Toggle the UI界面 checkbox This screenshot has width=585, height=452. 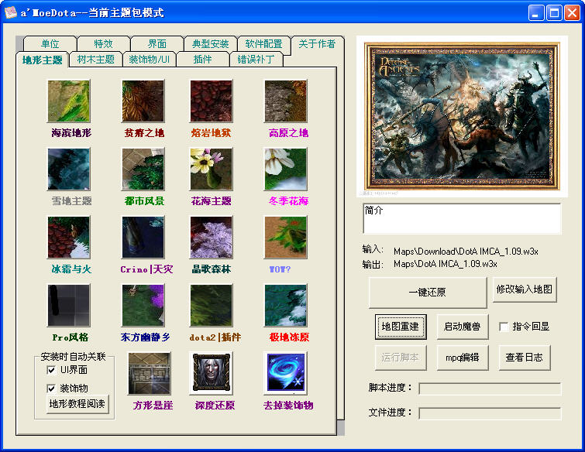pyautogui.click(x=51, y=370)
